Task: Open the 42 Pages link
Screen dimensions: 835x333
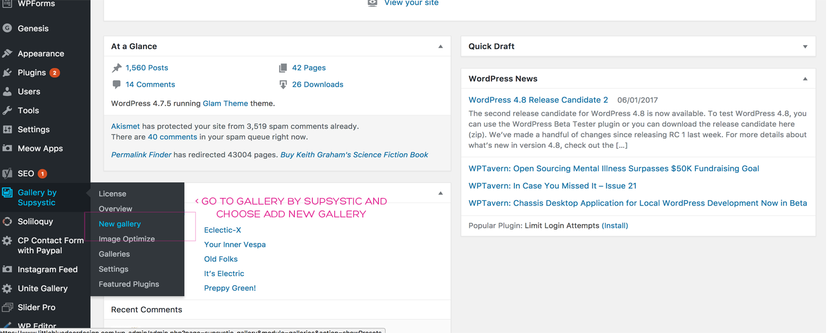Action: click(x=309, y=68)
